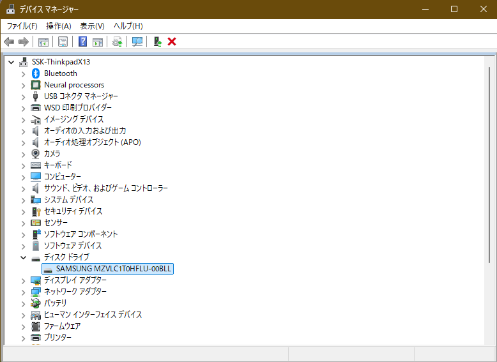Screen dimensions: 497x362
Task: Expand the Neural processors category
Action: pos(24,85)
